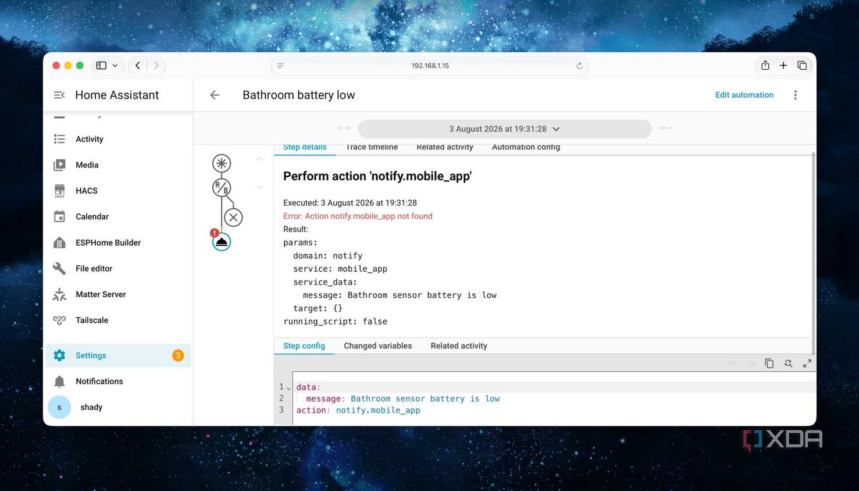Open the Notifications bell icon
Screen dimensions: 859x491
point(59,382)
